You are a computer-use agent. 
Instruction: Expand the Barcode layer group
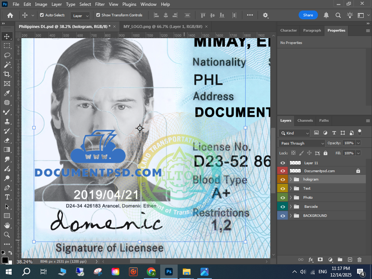tap(291, 207)
